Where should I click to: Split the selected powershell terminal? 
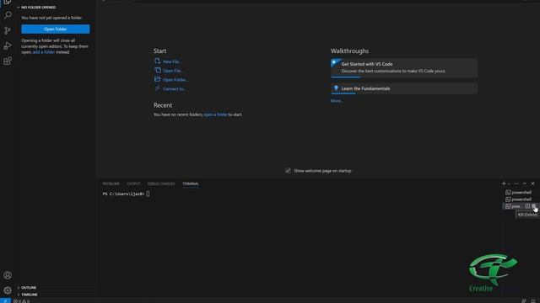pyautogui.click(x=527, y=206)
